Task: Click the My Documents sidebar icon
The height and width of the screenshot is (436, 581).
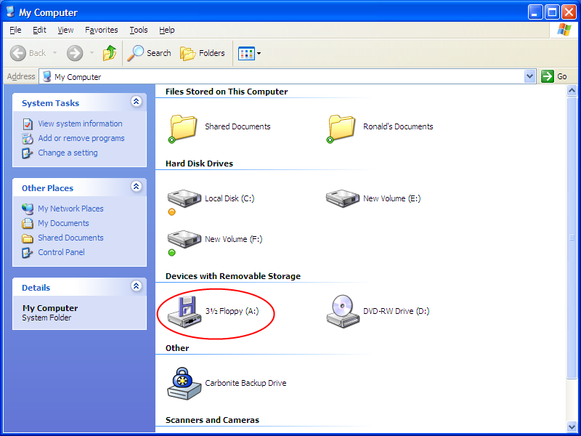Action: tap(28, 223)
